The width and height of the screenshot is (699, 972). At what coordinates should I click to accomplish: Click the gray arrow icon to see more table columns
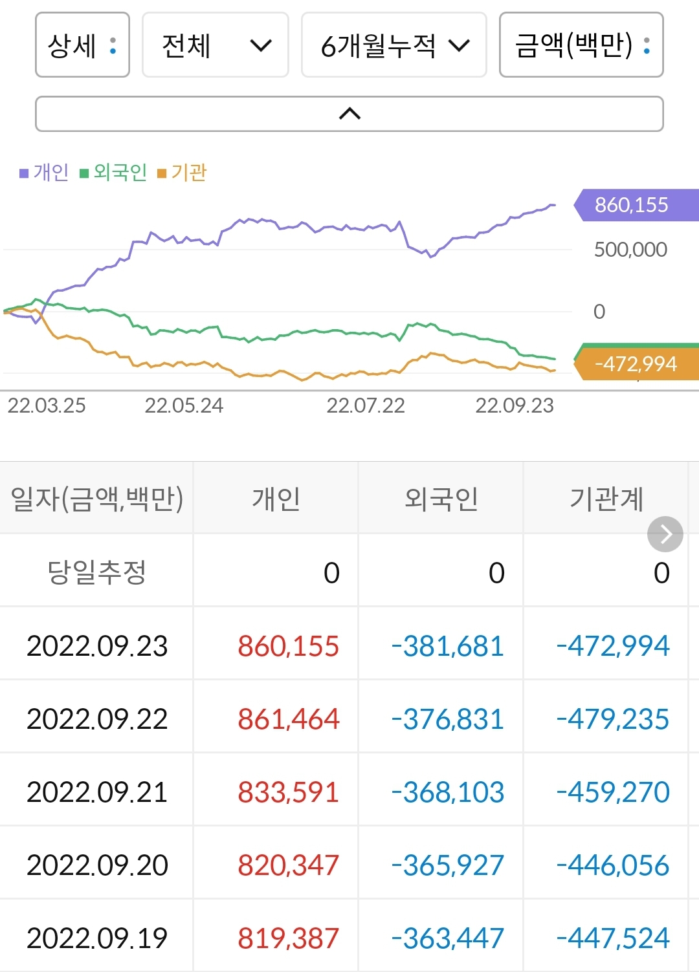click(665, 534)
